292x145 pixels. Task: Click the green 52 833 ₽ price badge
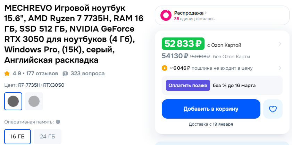click(183, 44)
